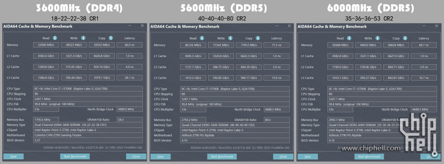Click Quad Channel DDR5-6000 SDRAM memory type
The height and width of the screenshot is (164, 444).
tap(382, 125)
